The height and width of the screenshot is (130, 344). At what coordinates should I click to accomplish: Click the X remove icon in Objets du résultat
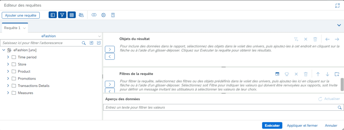306,39
